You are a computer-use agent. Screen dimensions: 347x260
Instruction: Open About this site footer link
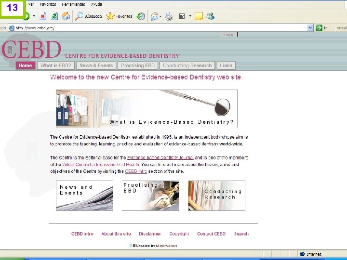[116, 234]
